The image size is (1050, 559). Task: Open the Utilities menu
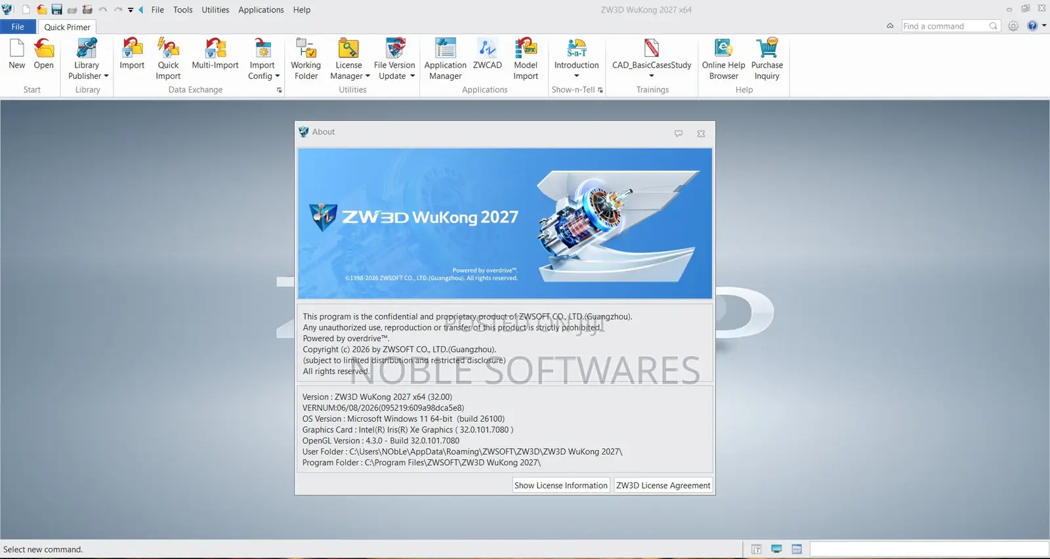[215, 10]
